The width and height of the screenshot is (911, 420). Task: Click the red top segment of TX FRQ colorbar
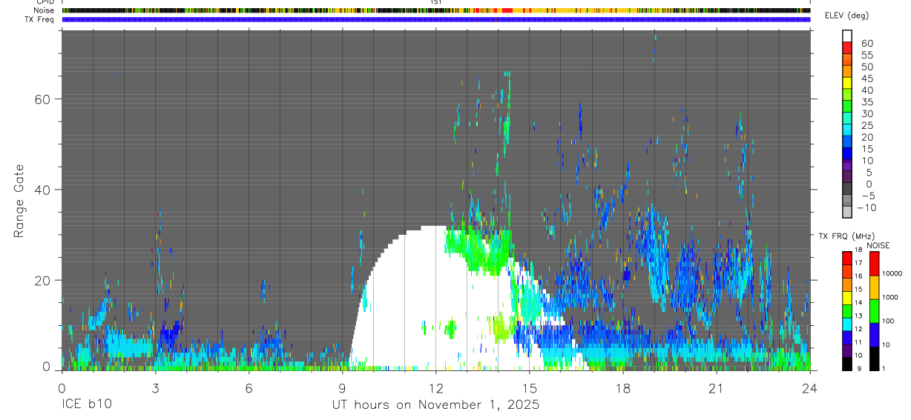[847, 258]
